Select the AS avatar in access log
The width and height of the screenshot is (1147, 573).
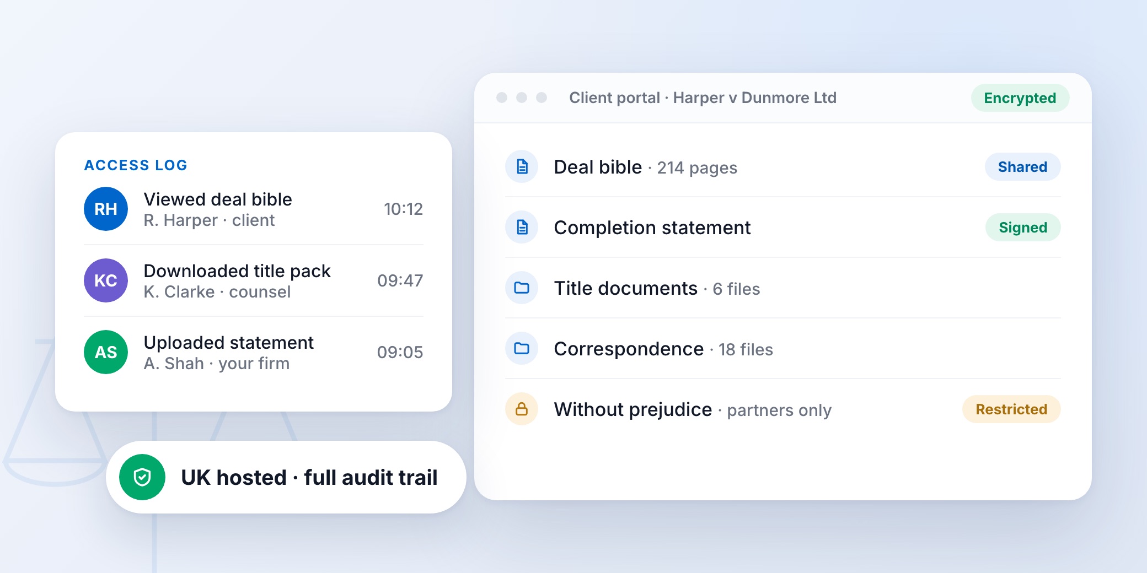[106, 352]
